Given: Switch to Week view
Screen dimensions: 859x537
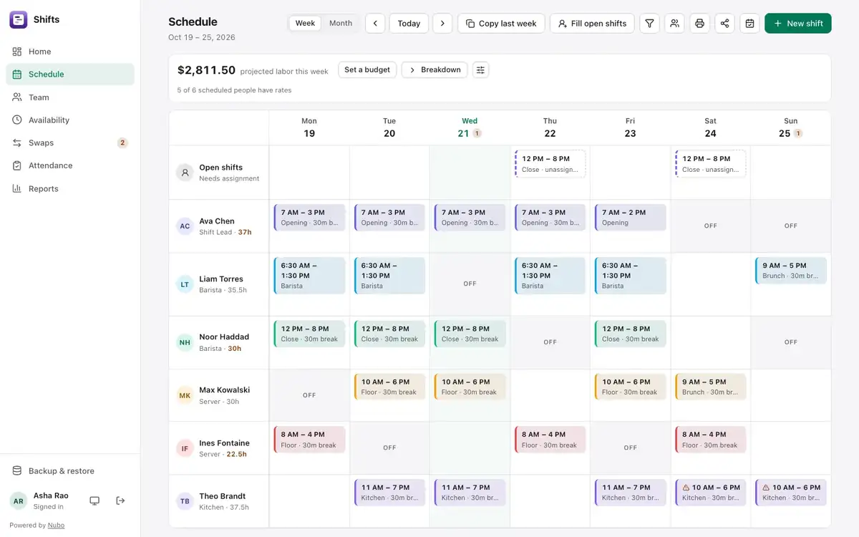Looking at the screenshot, I should coord(305,24).
